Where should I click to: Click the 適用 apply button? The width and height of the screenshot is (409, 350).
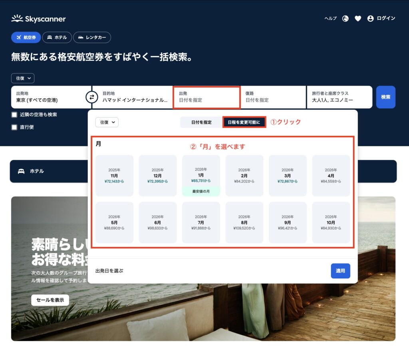[x=340, y=271]
